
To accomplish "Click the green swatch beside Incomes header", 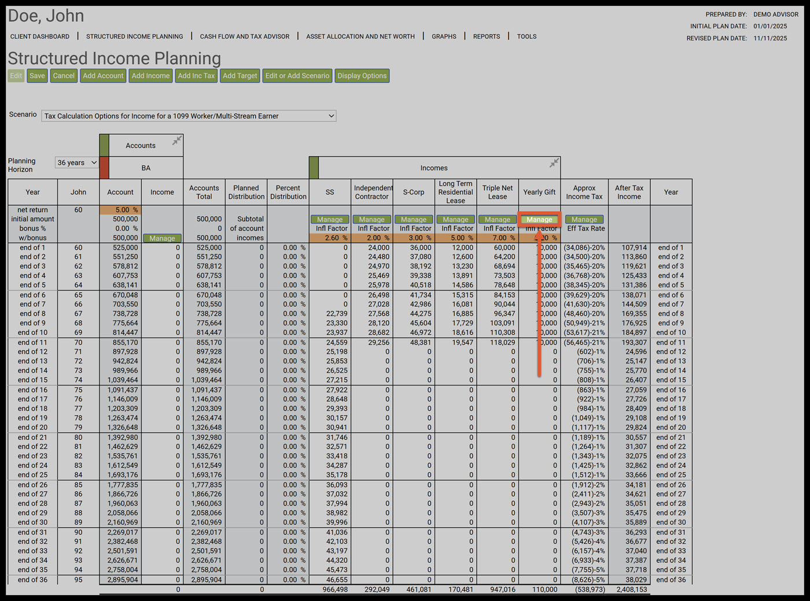I will coord(314,168).
